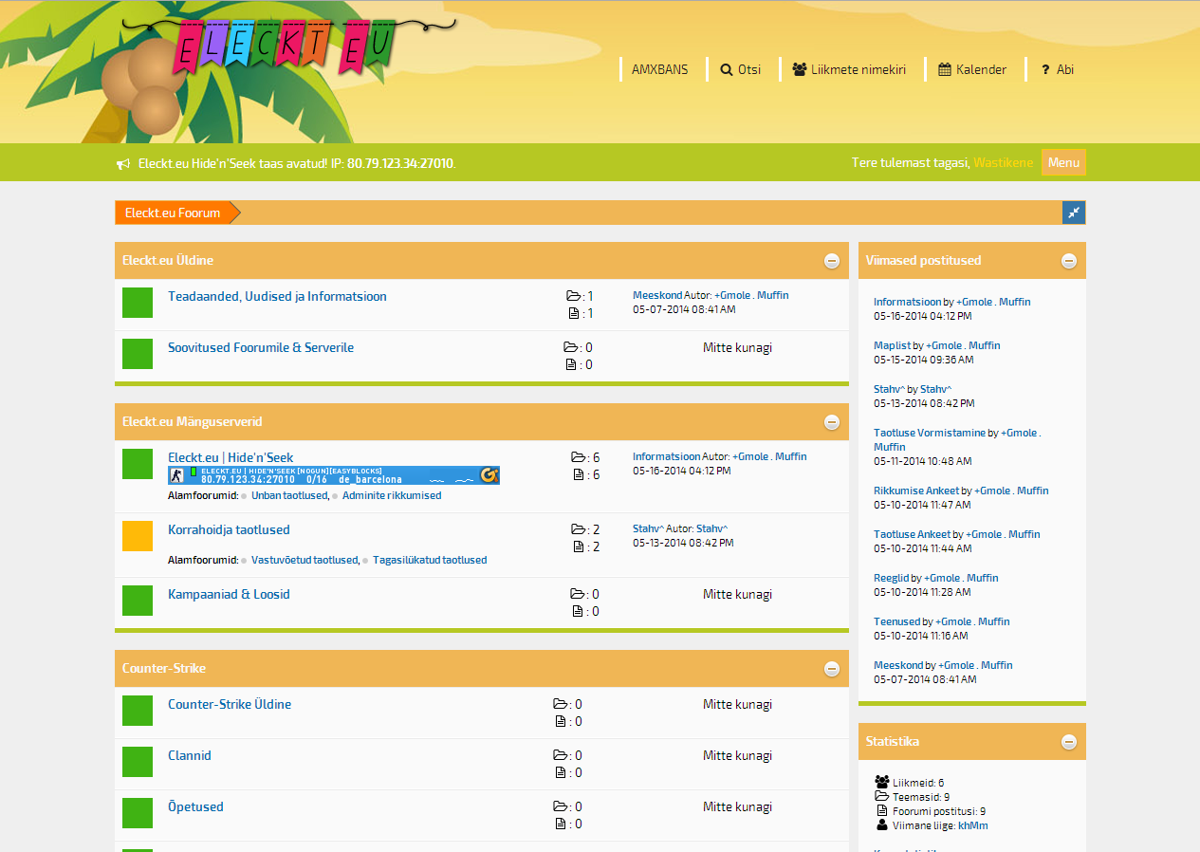Screen dimensions: 1200x852
Task: Click the Eleckt.eu logo banner
Action: (288, 46)
